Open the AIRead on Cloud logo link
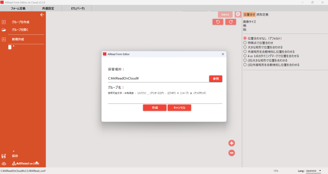Viewport: 328px width, 174px height. (26, 163)
